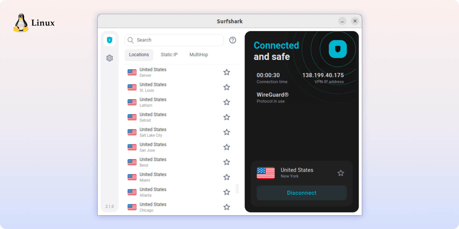Click the large connected shield logo

338,49
